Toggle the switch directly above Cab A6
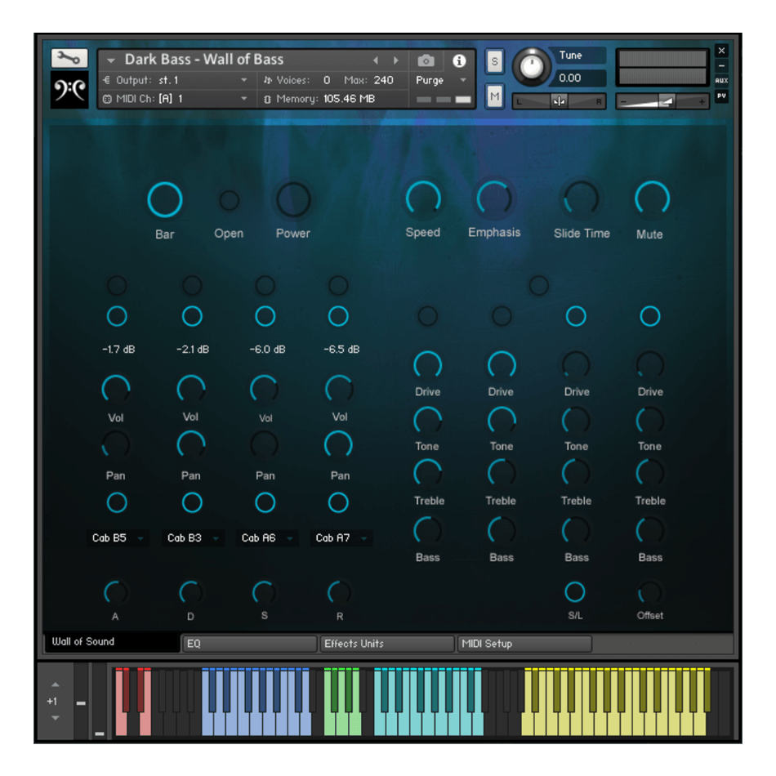 tap(265, 502)
